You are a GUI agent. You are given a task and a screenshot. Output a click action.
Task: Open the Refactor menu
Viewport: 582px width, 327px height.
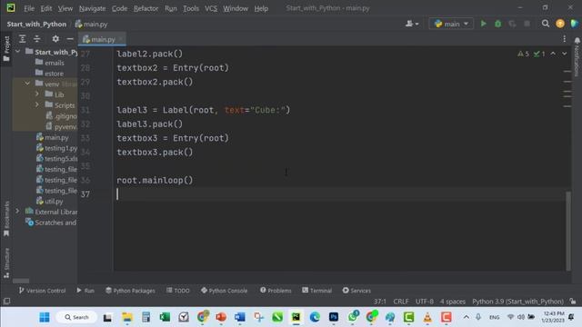[x=145, y=8]
